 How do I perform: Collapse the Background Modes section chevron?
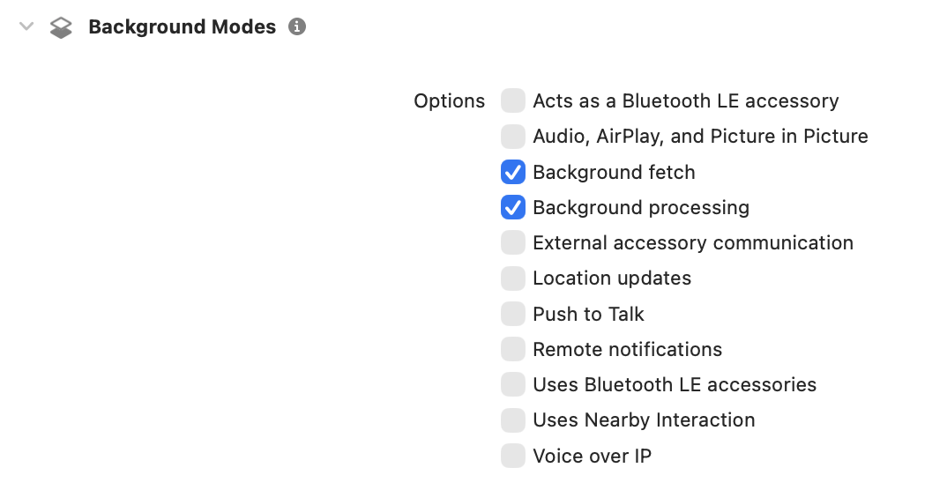(x=26, y=27)
